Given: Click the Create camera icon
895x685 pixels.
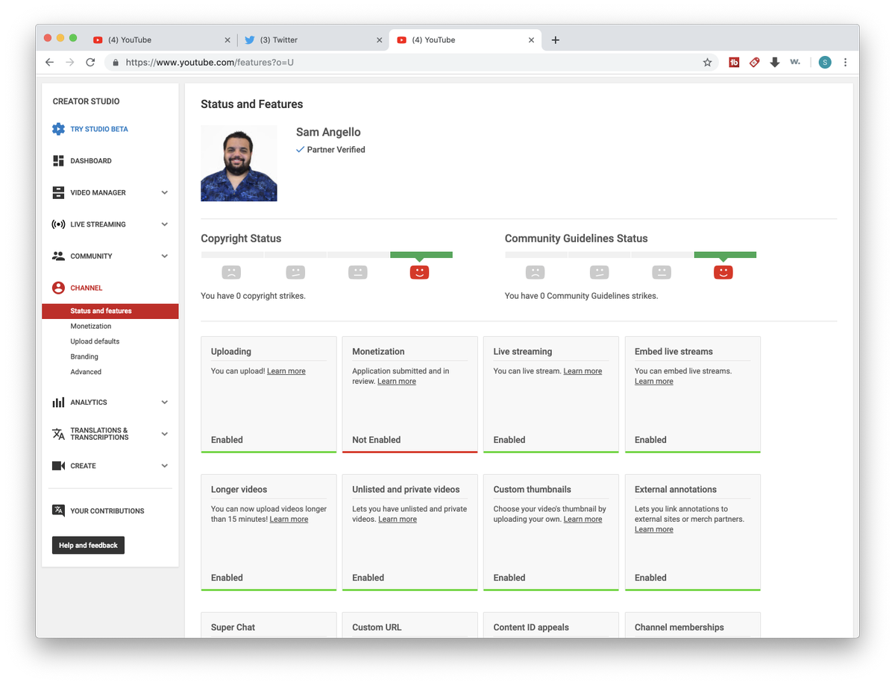Looking at the screenshot, I should (58, 466).
